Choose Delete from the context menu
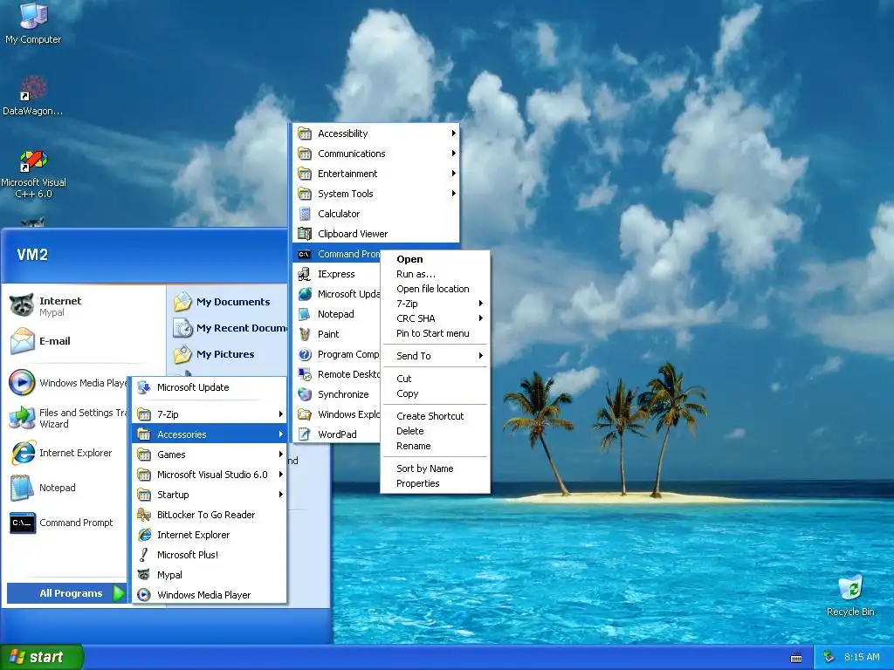This screenshot has width=894, height=670. 435,431
